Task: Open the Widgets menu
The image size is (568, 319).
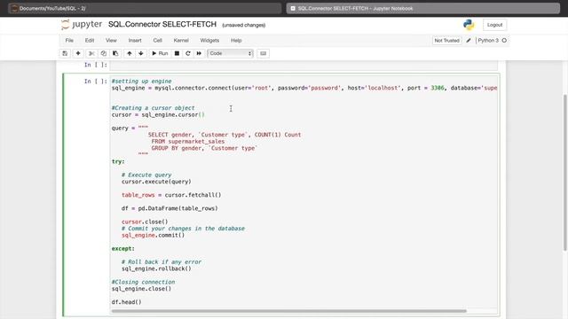Action: [209, 41]
